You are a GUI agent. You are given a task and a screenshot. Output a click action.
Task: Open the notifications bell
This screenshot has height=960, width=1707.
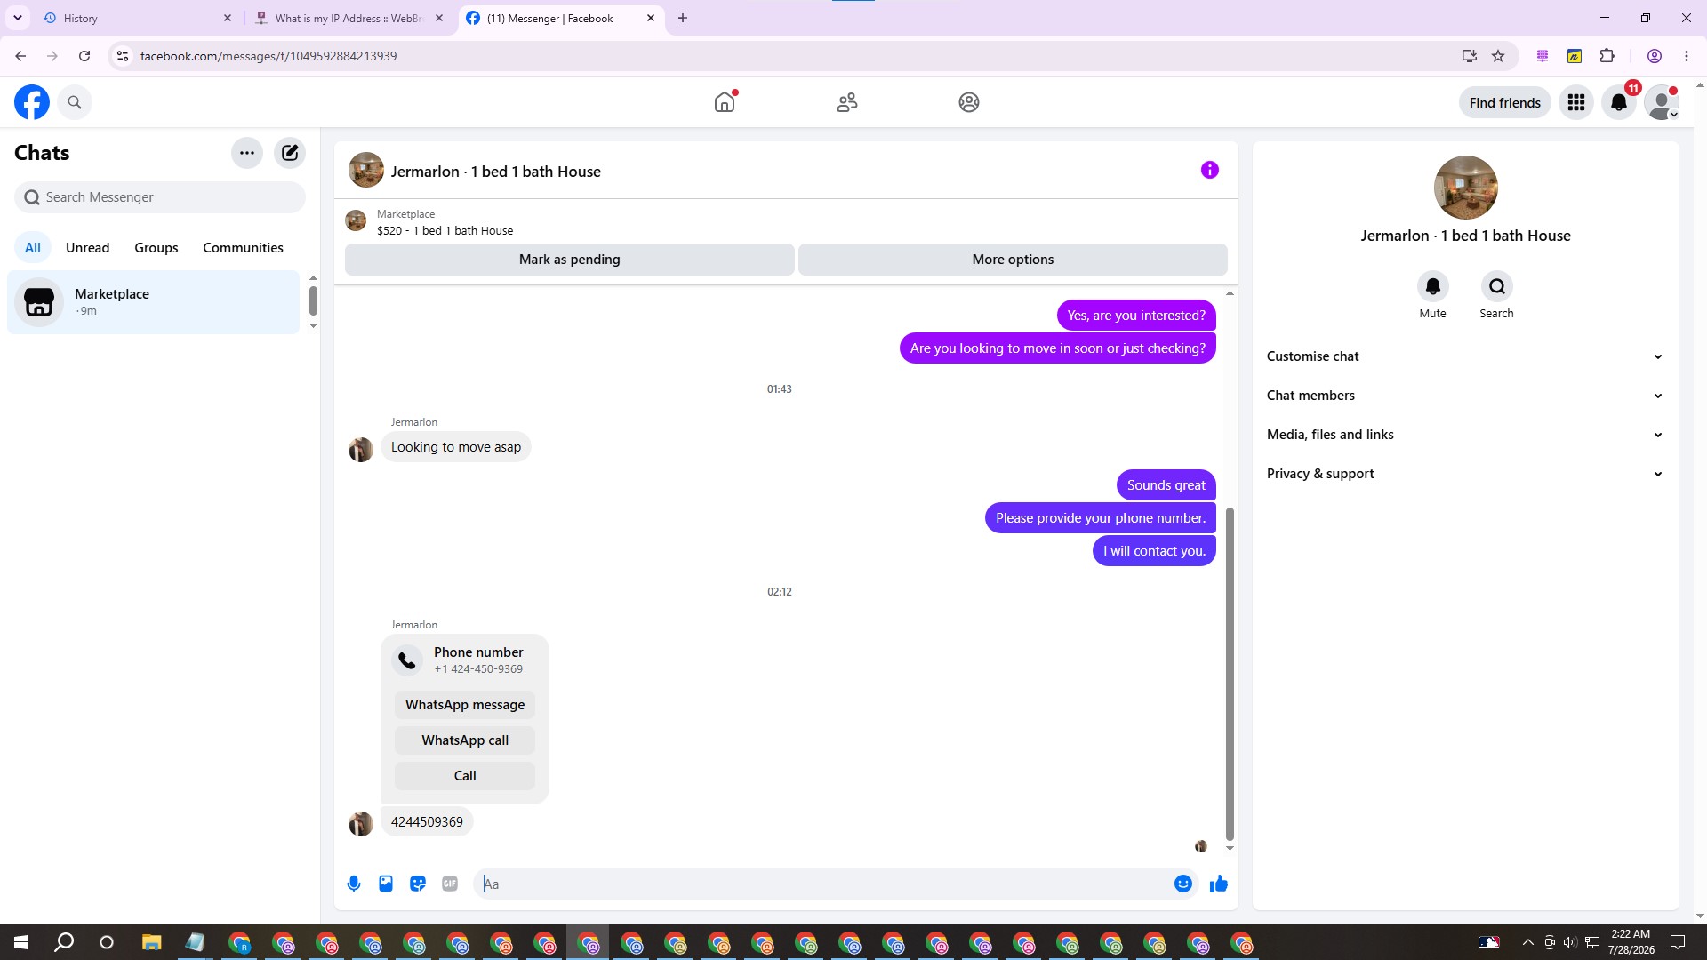click(1619, 102)
